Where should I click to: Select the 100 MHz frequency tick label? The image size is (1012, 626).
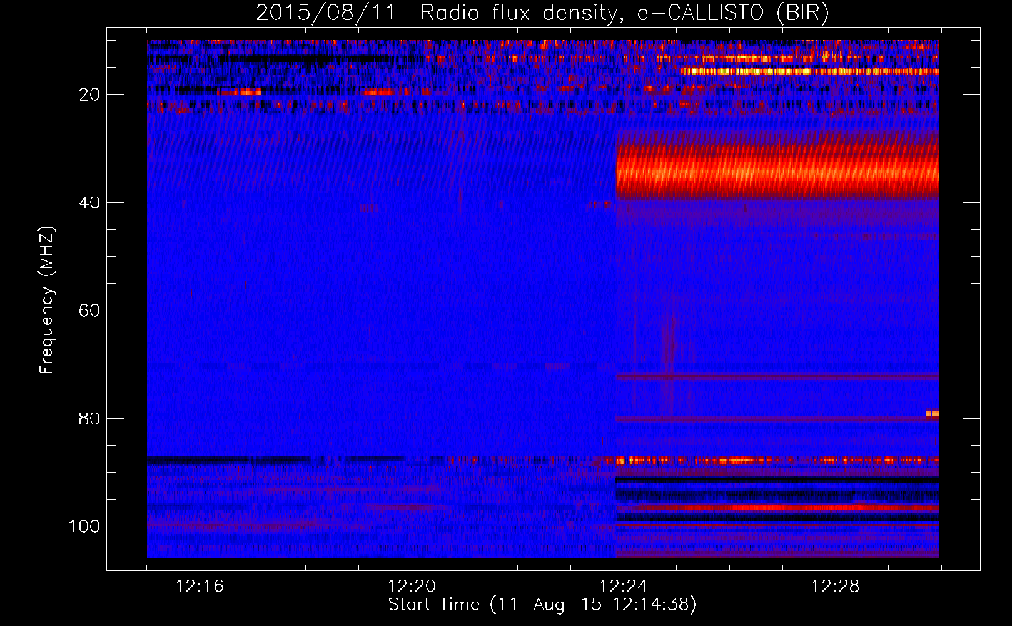[x=84, y=526]
